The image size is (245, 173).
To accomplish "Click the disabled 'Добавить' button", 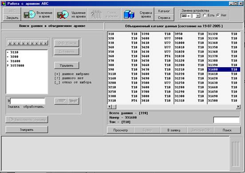I will pos(67,51).
